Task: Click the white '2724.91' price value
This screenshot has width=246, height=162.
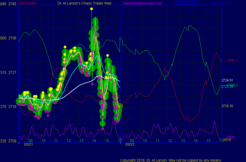Action: pyautogui.click(x=227, y=80)
